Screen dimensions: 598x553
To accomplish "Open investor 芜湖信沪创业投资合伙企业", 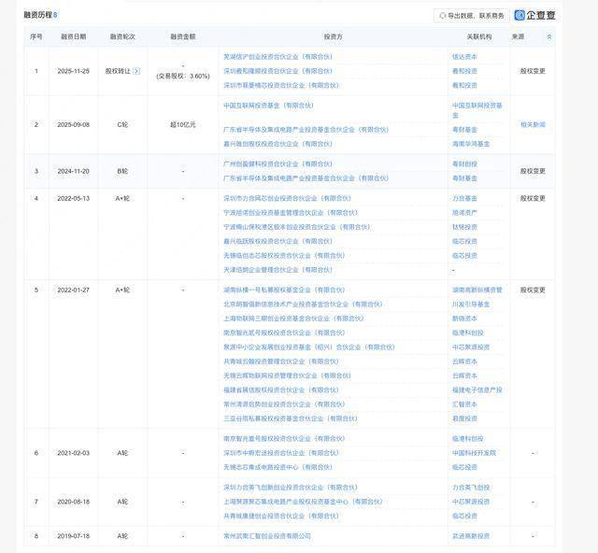I will coord(275,57).
